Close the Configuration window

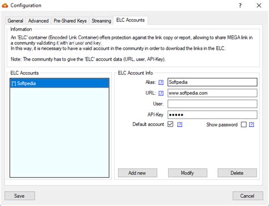tap(259, 6)
